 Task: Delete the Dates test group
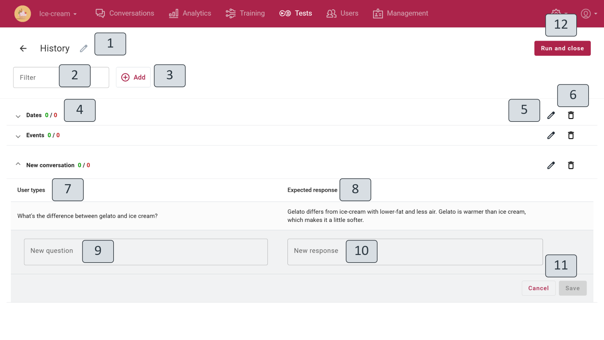coord(571,115)
